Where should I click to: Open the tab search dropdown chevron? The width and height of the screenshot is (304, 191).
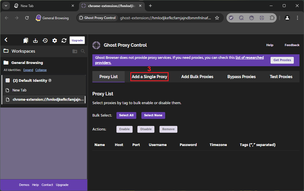pyautogui.click(x=6, y=6)
